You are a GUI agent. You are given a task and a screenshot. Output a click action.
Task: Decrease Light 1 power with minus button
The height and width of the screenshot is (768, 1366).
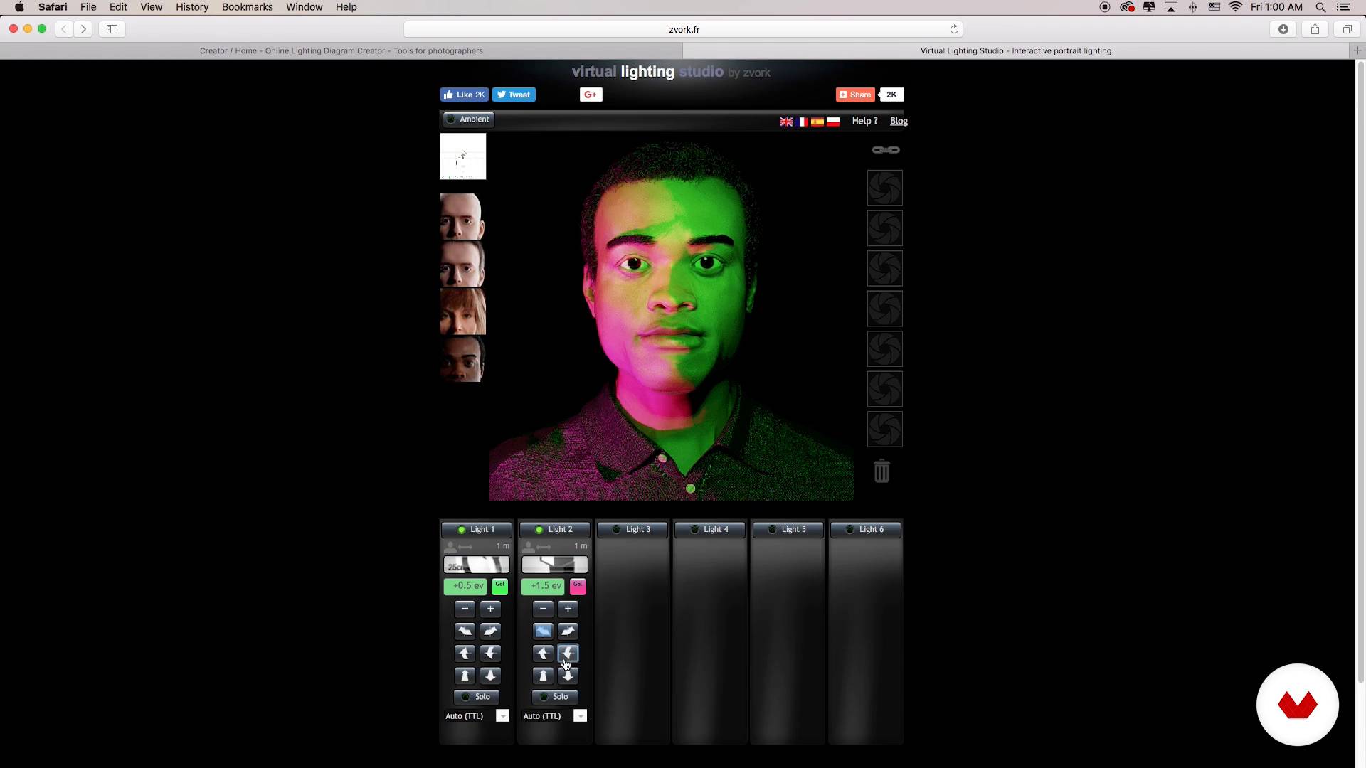coord(465,609)
